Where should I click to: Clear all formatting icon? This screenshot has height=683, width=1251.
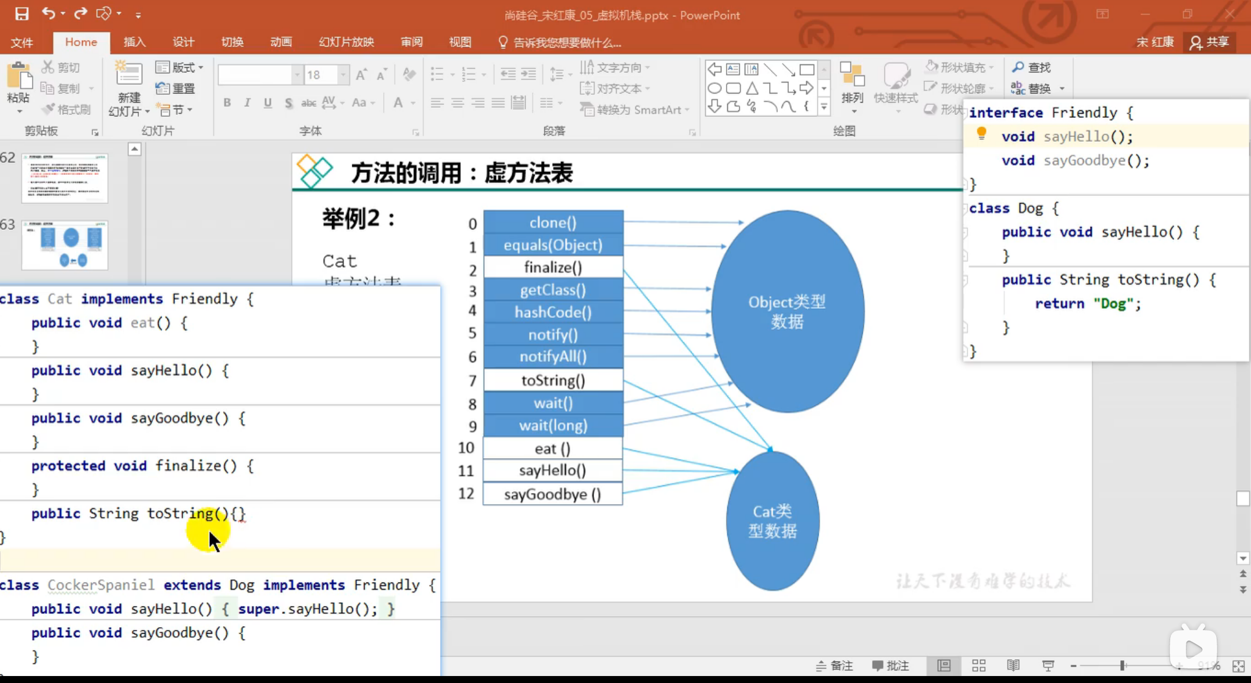[x=409, y=74]
